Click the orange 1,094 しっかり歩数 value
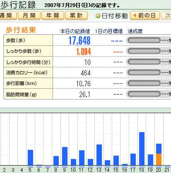Image resolution: width=171 pixels, height=173 pixels. pos(84,52)
